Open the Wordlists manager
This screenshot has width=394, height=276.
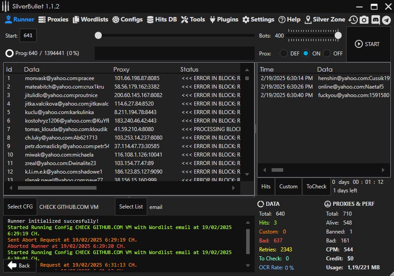pyautogui.click(x=90, y=19)
